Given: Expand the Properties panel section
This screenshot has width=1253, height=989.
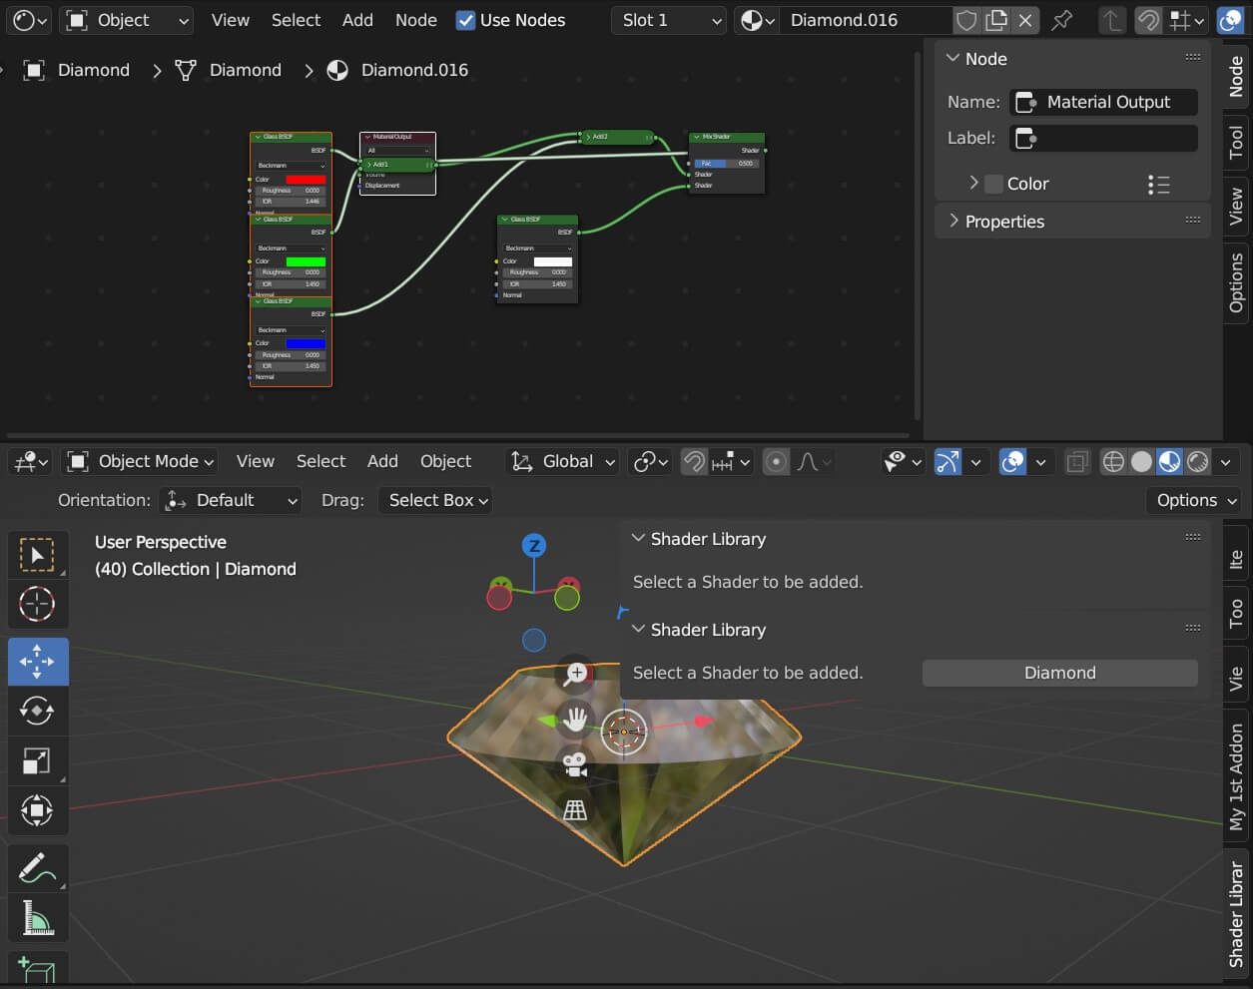Looking at the screenshot, I should tap(1004, 222).
